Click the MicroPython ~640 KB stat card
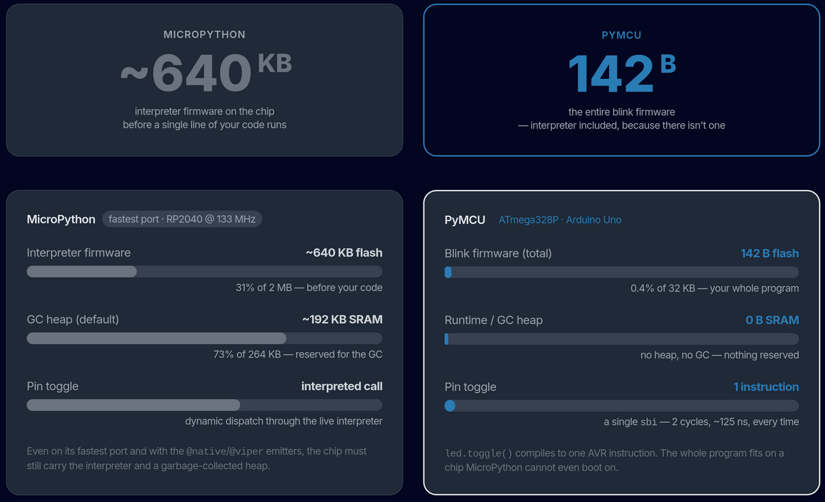The width and height of the screenshot is (825, 502). [x=204, y=80]
